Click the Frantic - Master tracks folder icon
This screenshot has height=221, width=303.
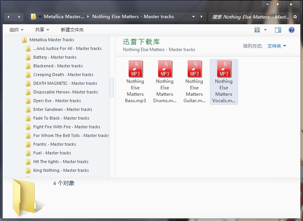(28, 144)
